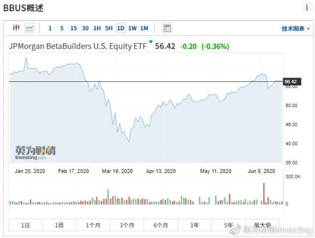Choose the 15-minute interval
Screen dimensions: 315x238
pyautogui.click(x=73, y=28)
